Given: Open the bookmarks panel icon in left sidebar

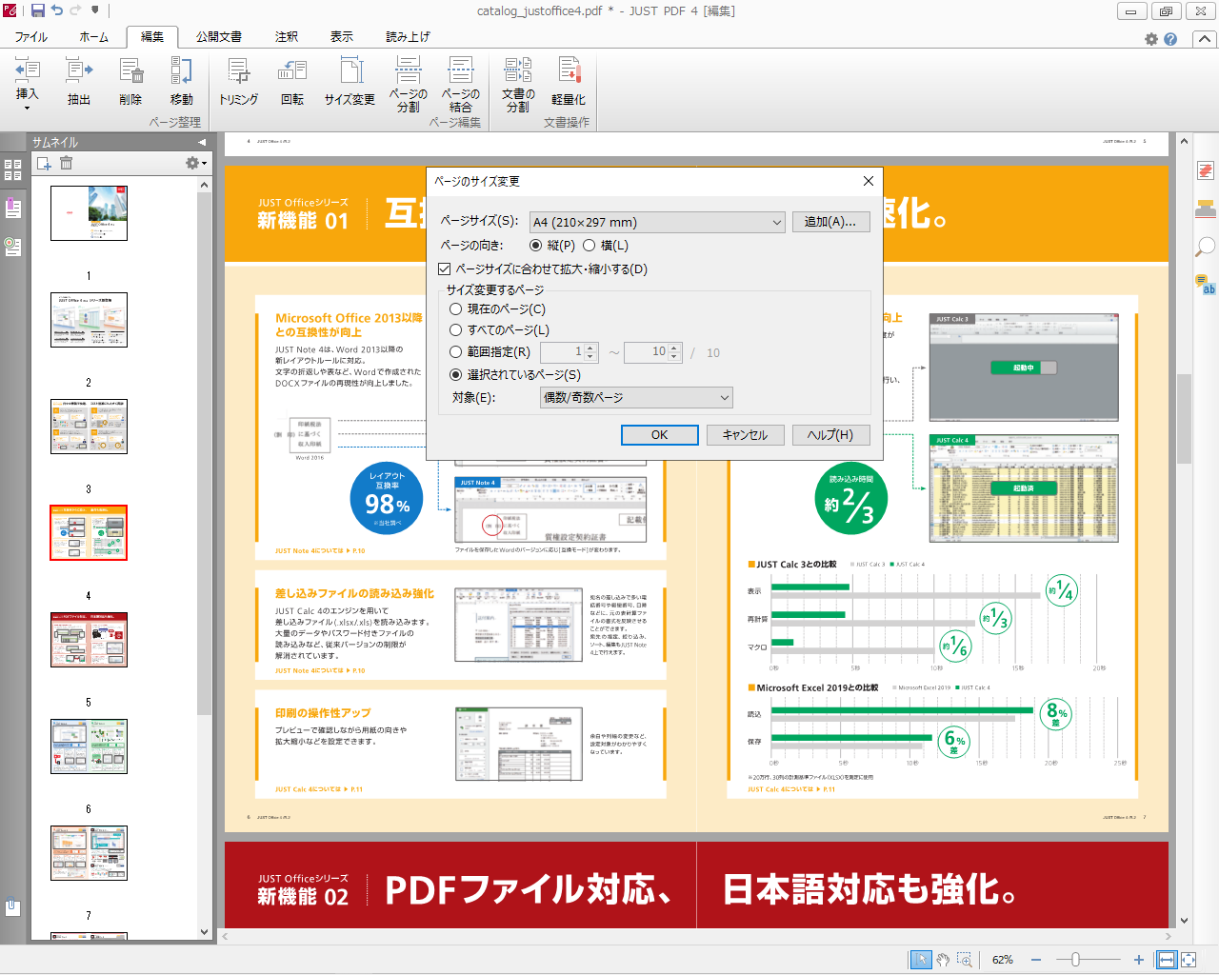Looking at the screenshot, I should click(x=12, y=208).
